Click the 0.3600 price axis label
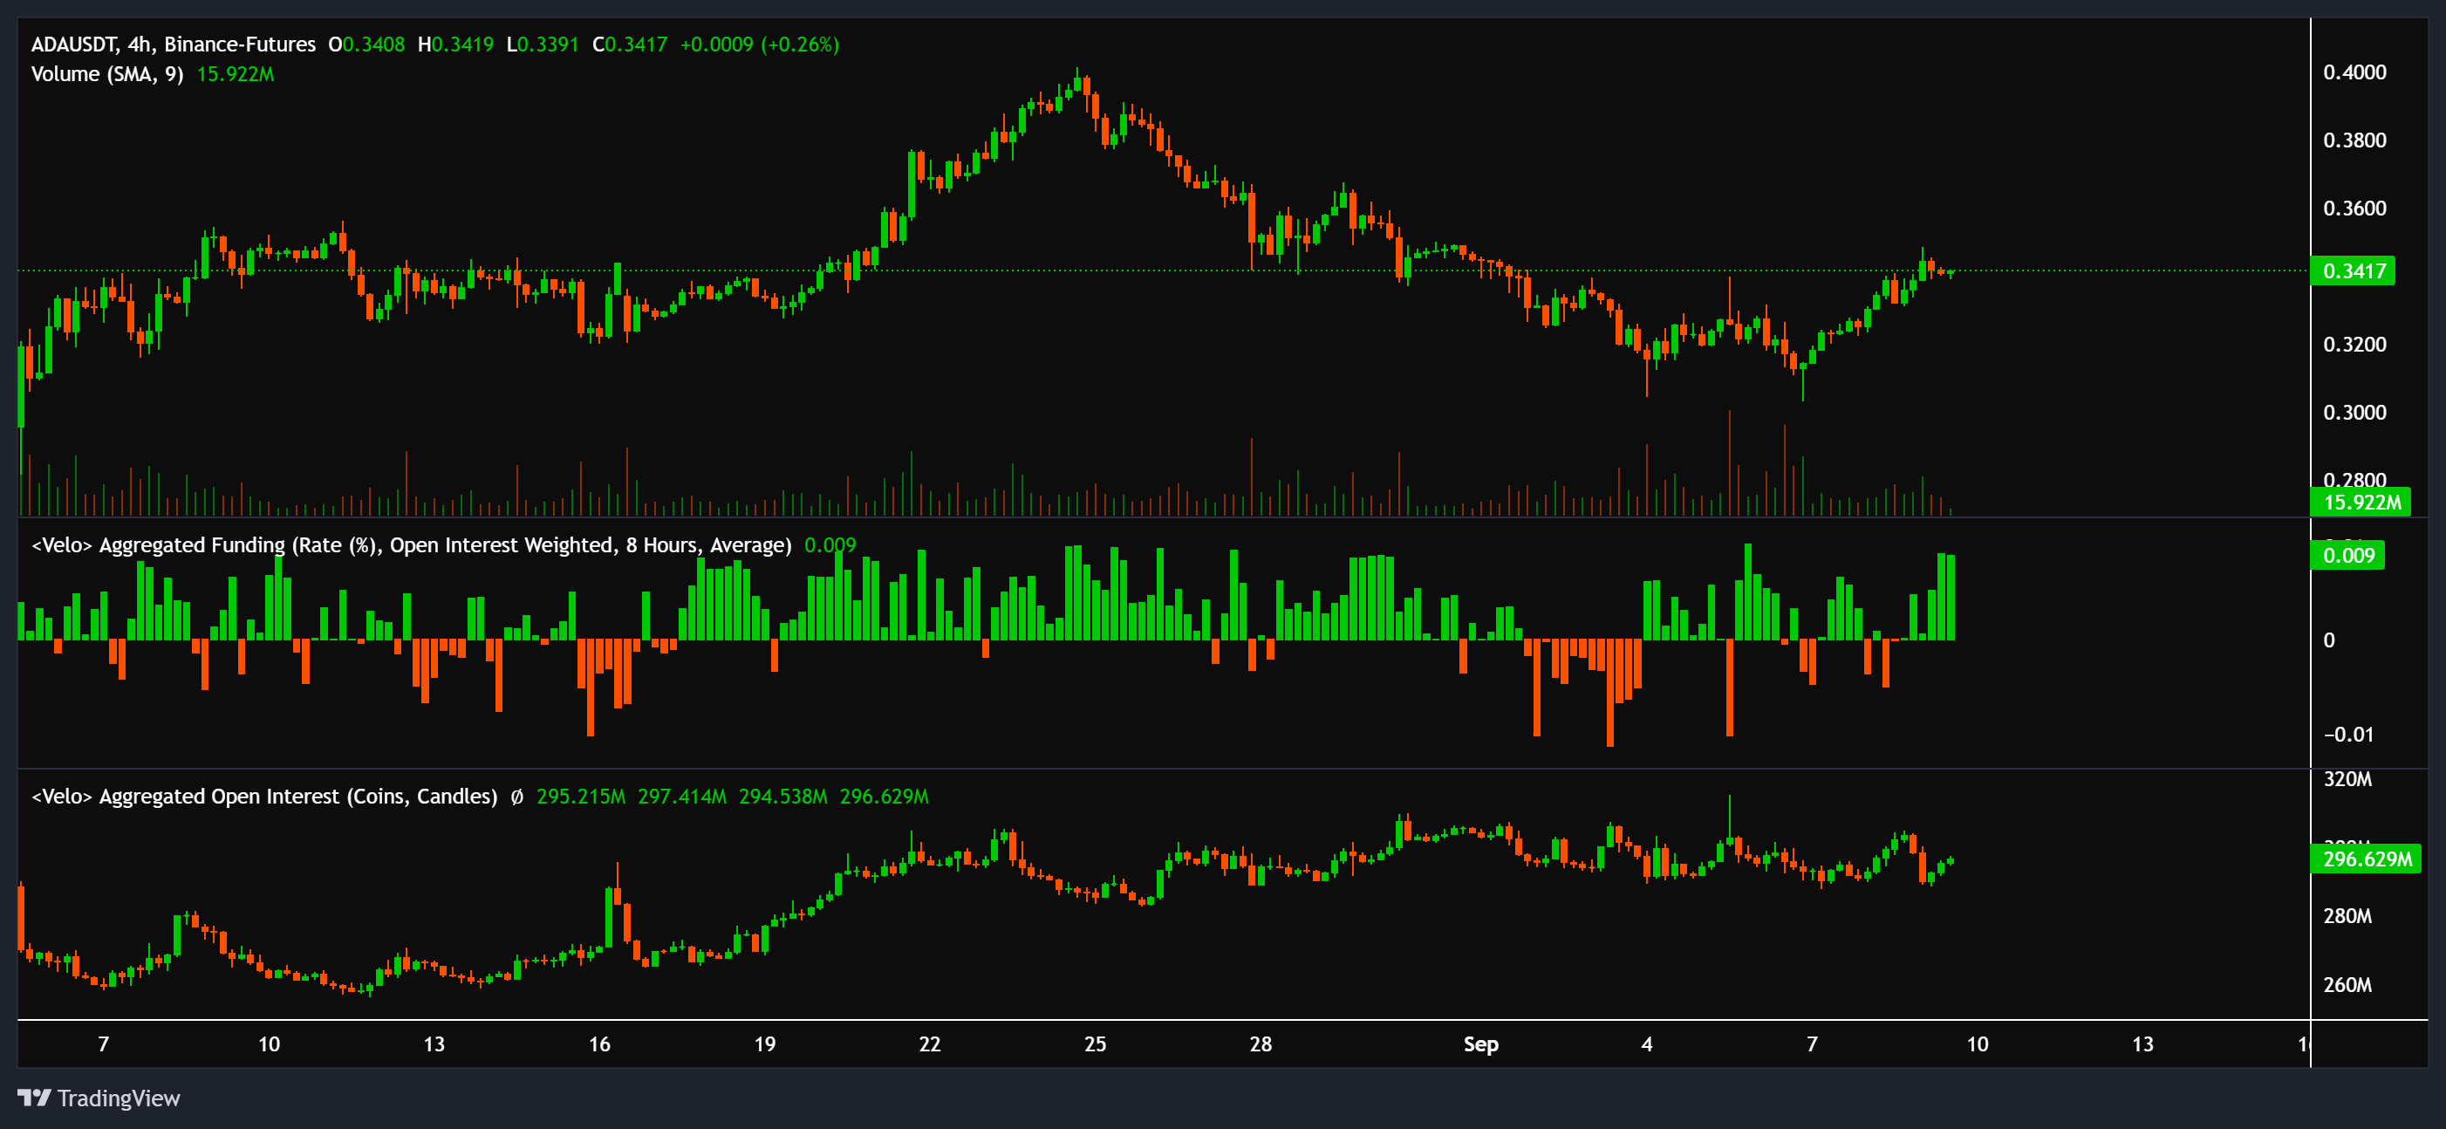This screenshot has height=1129, width=2446. pyautogui.click(x=2354, y=208)
